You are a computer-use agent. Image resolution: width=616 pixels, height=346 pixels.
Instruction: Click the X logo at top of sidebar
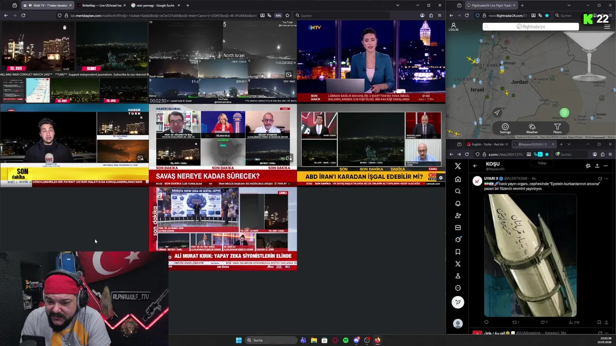click(458, 166)
